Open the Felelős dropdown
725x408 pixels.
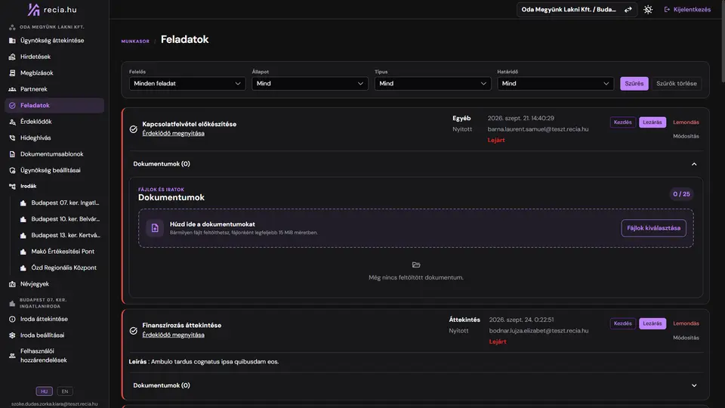(x=187, y=84)
